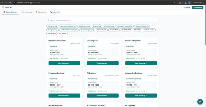Open the browser downloads icon
The height and width of the screenshot is (107, 206).
click(186, 3)
